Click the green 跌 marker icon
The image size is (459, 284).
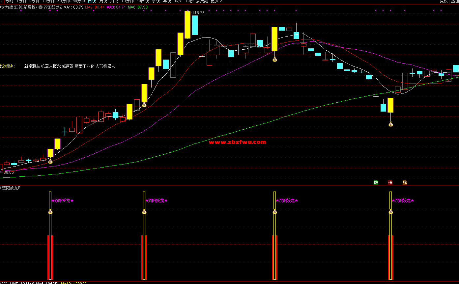click(376, 182)
